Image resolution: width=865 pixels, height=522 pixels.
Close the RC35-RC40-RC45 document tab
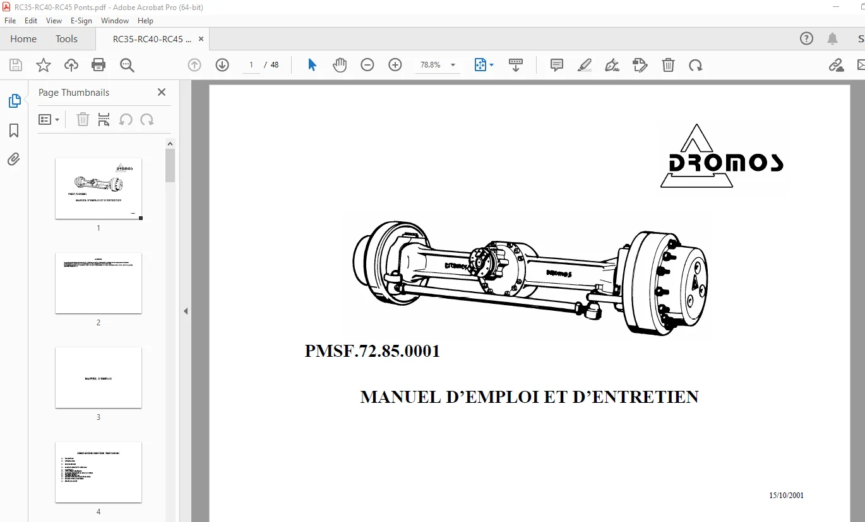click(201, 39)
